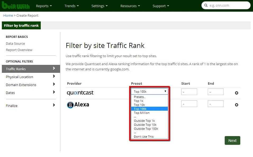
Task: Expand the Resources dropdown menu
Action: coord(130,6)
